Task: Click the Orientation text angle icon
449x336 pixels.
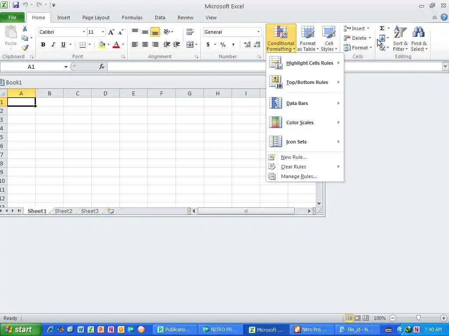Action: (167, 31)
